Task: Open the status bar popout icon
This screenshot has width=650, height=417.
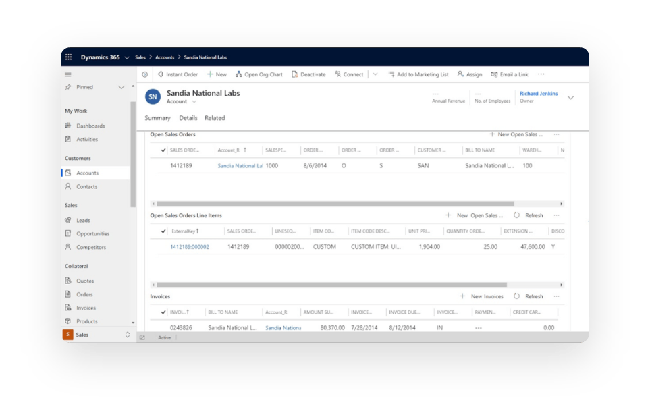Action: point(142,338)
